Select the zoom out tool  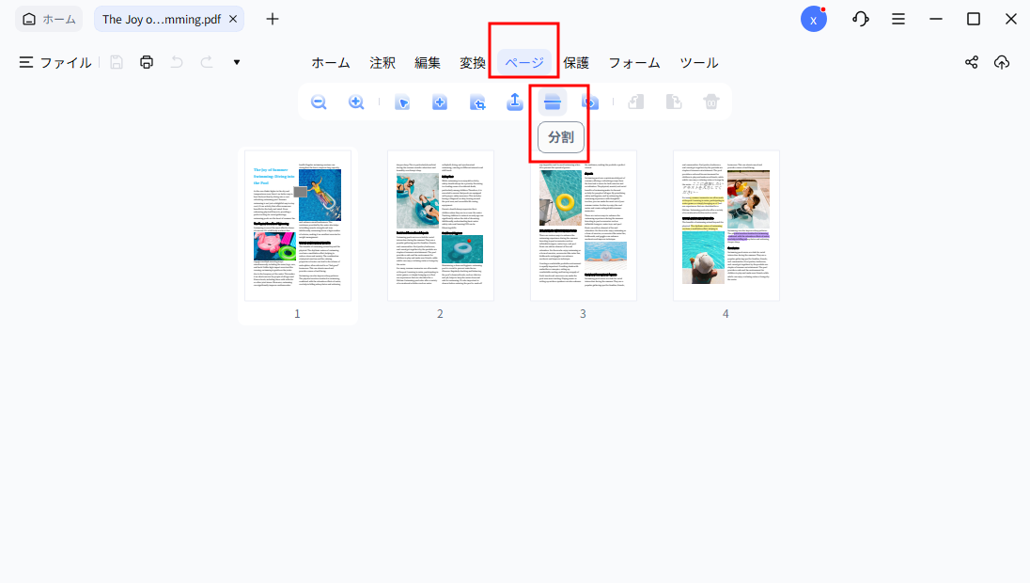coord(319,102)
